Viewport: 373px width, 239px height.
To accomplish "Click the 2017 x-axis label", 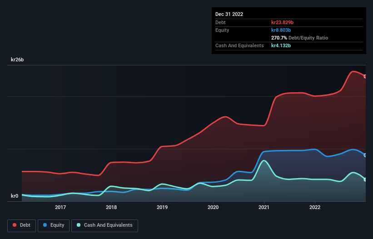I will (x=60, y=207).
